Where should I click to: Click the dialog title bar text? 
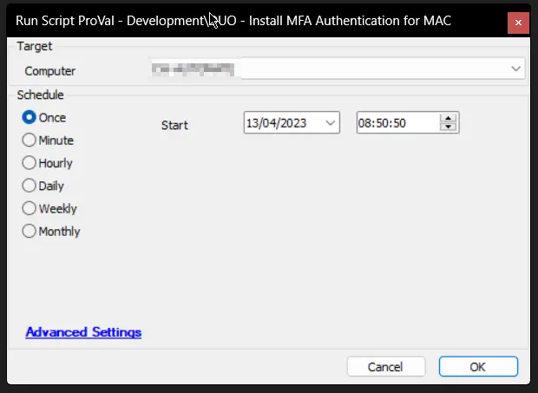coord(233,21)
